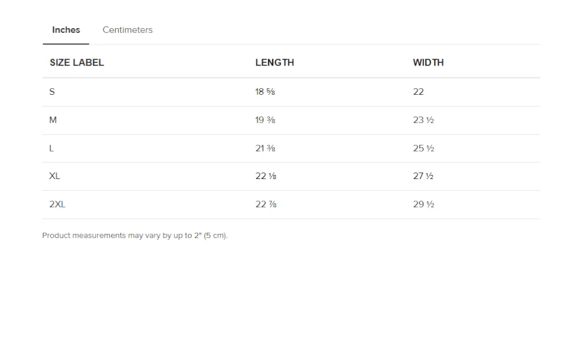Click the width value 22 for size S
Viewport: 585px width, 351px height.
point(418,92)
